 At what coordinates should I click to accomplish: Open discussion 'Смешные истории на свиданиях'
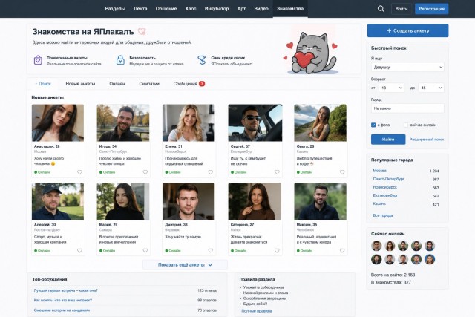click(62, 310)
